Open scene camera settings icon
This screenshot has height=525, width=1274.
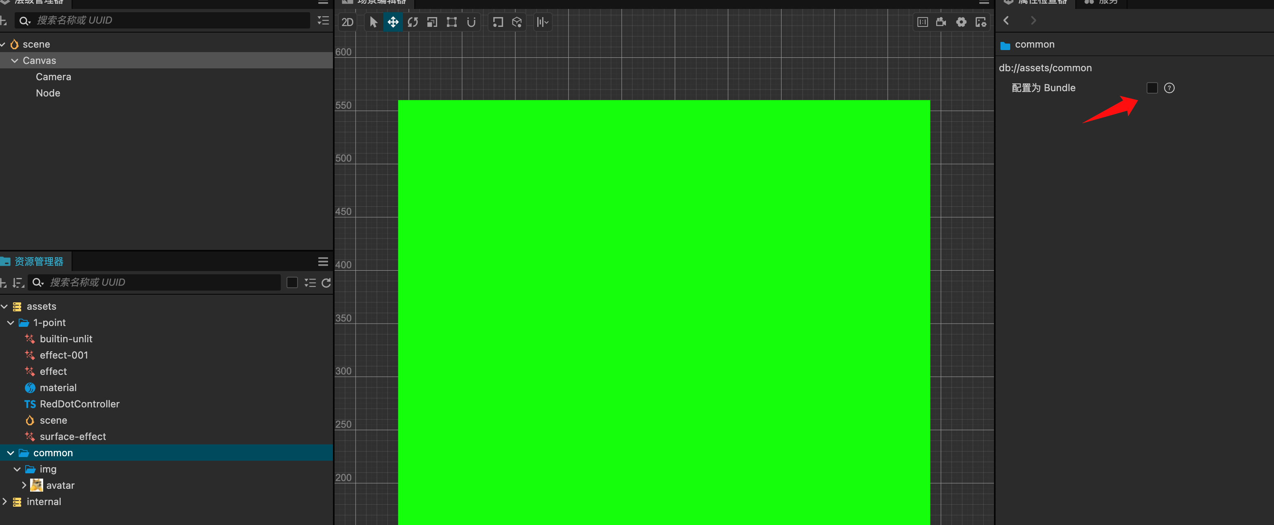[x=941, y=22]
